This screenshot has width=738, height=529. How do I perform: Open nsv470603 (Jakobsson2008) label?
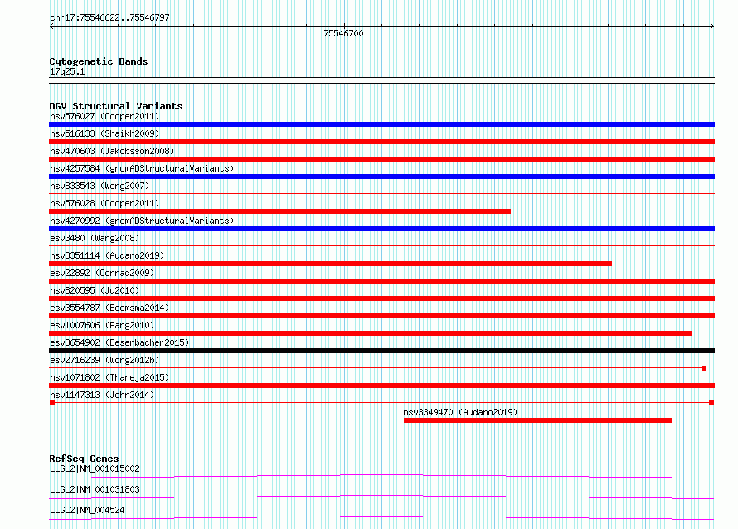pos(112,151)
